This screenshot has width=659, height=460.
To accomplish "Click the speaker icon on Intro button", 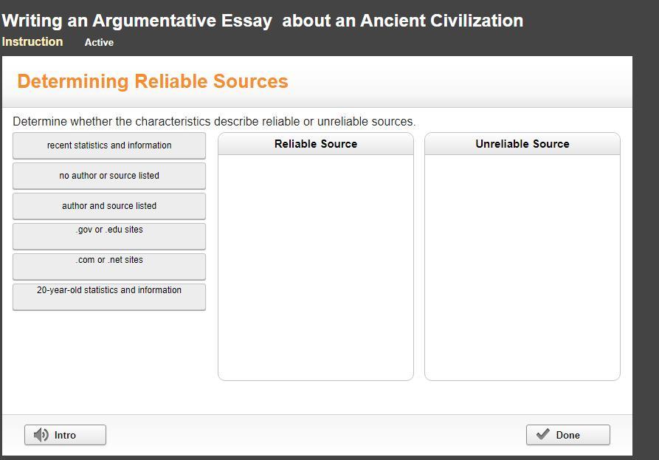I will point(41,435).
